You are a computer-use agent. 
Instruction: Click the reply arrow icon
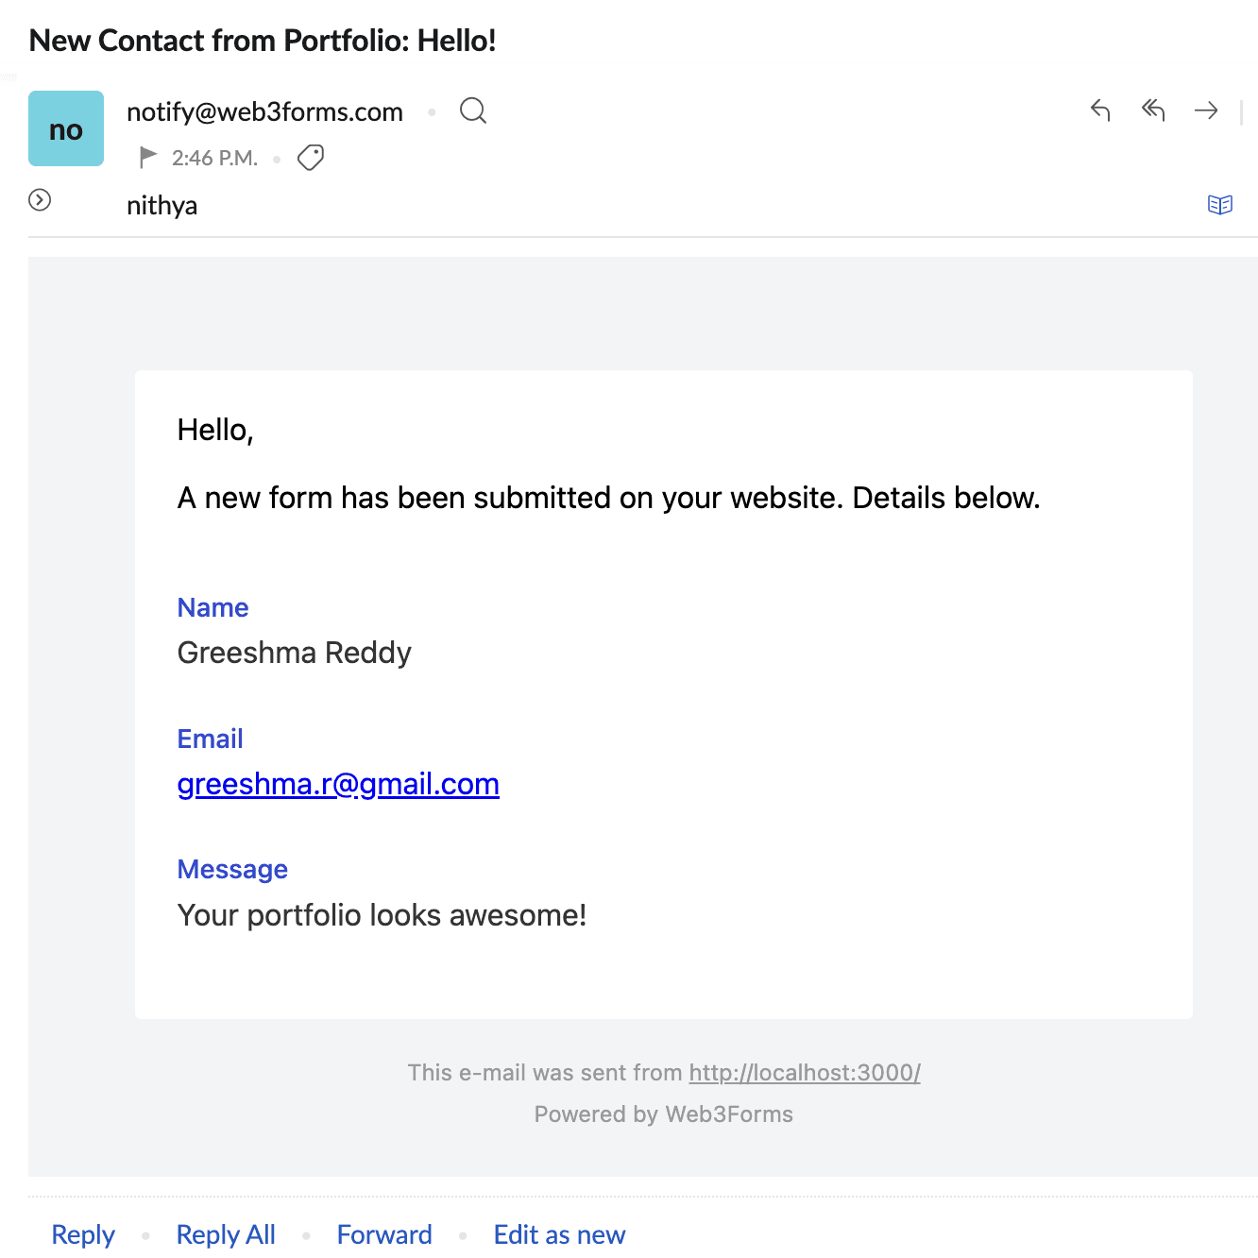pos(1100,110)
